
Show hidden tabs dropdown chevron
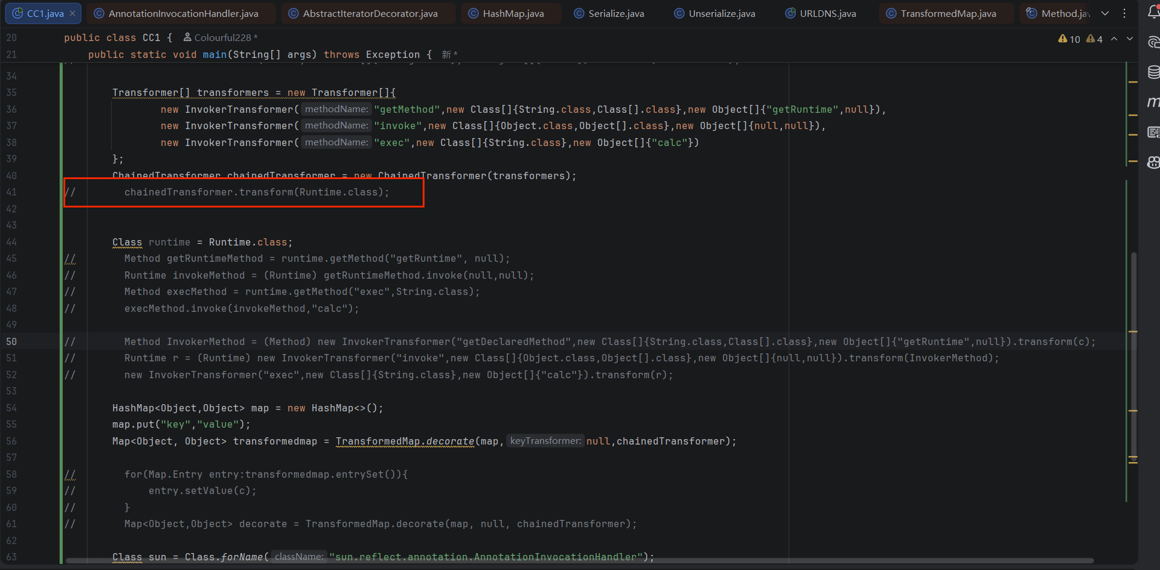pyautogui.click(x=1105, y=13)
